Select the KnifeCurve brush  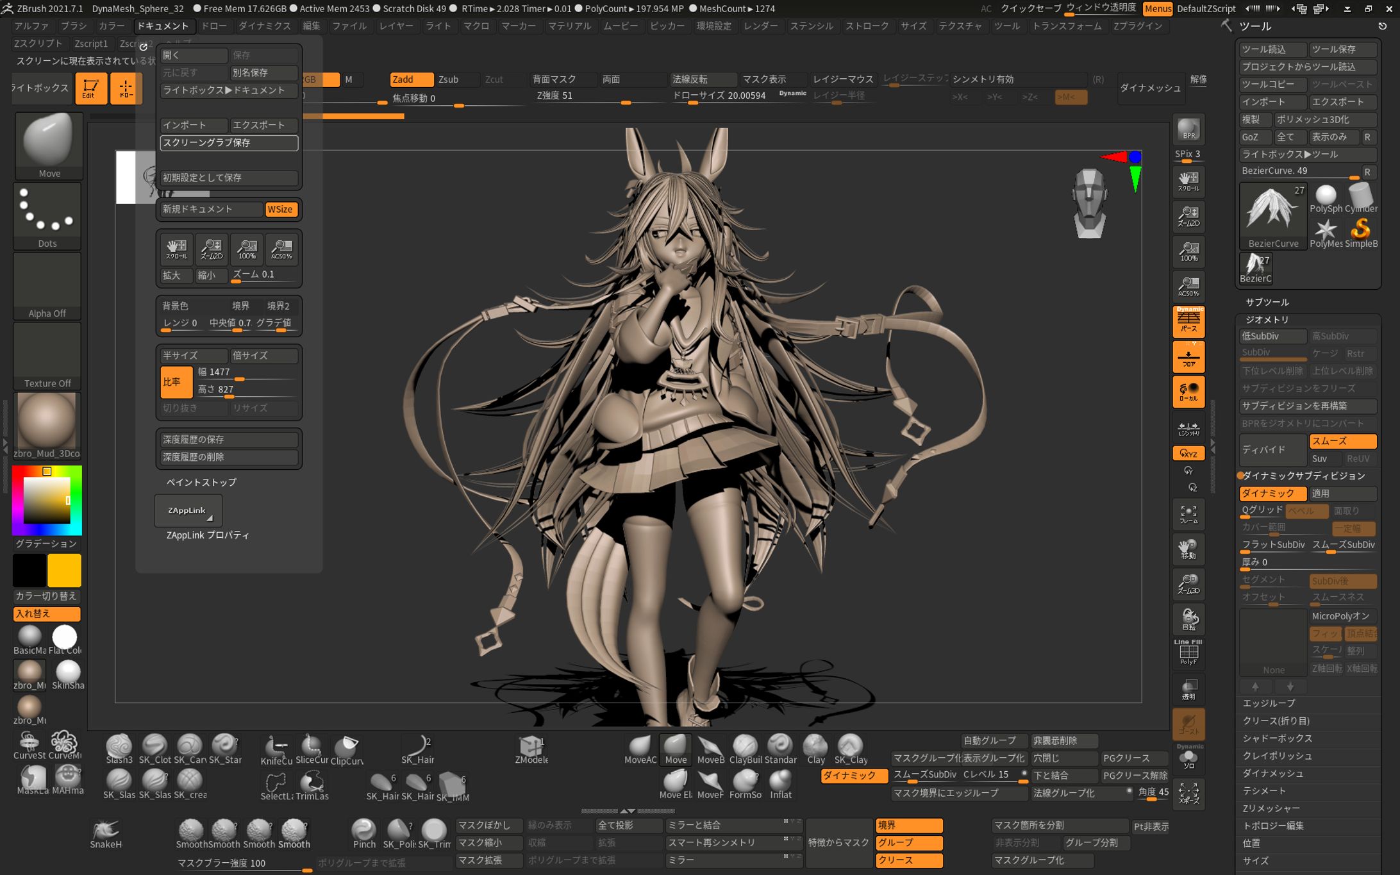click(x=276, y=750)
